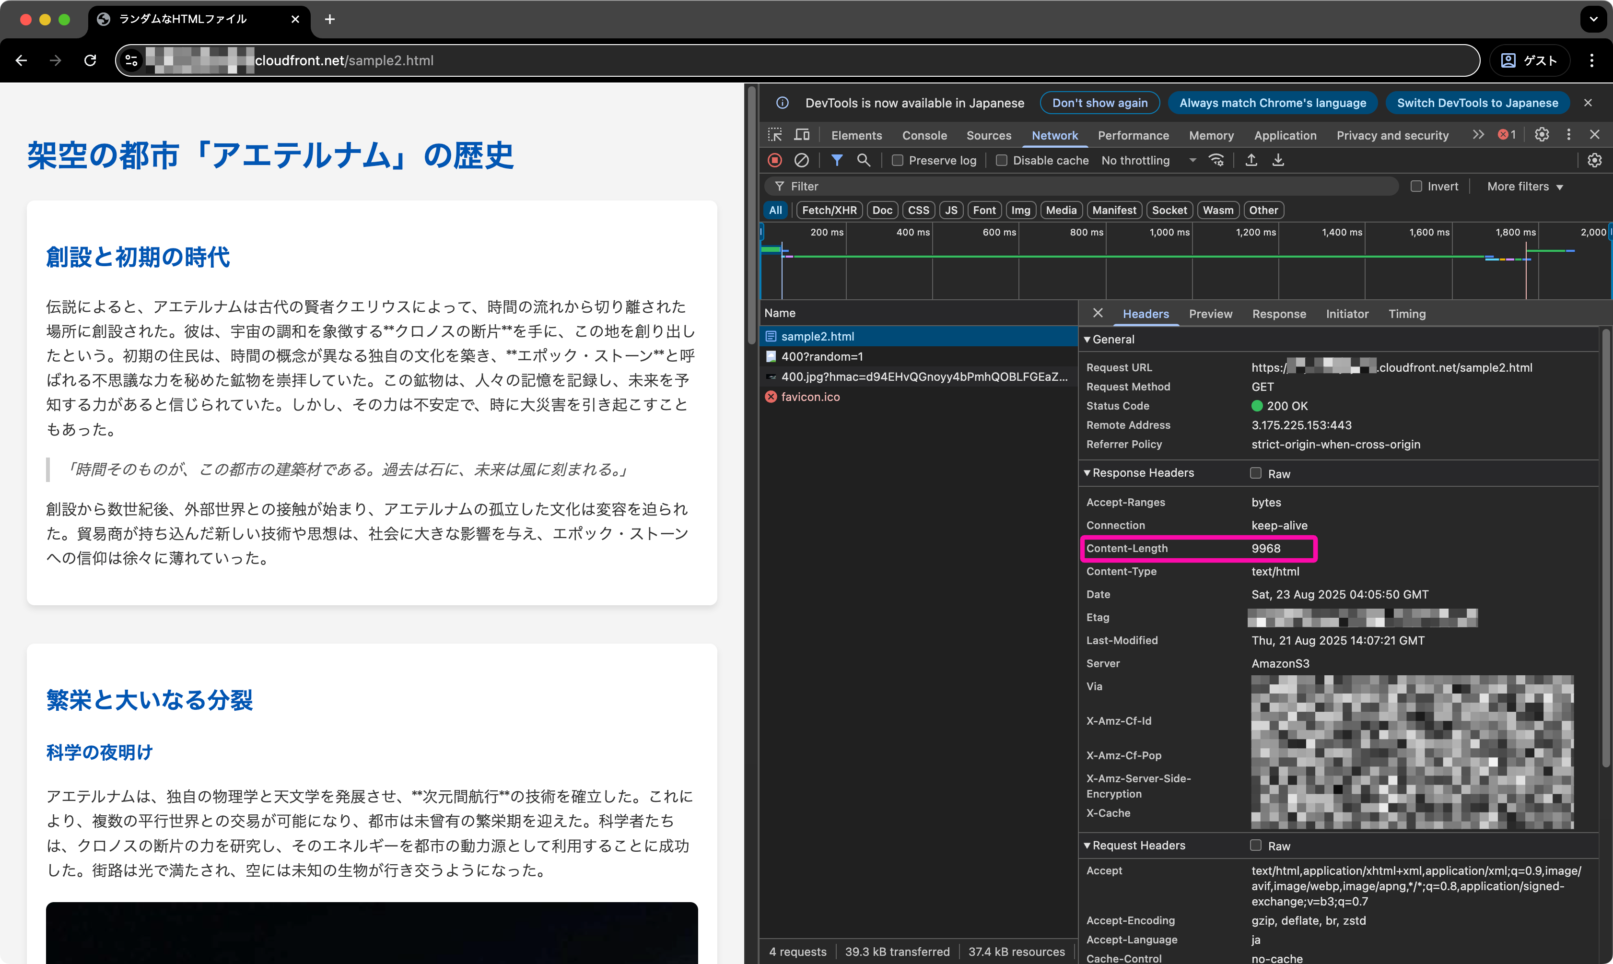The image size is (1613, 964).
Task: Close the ランダムなHTMLファイル tab
Action: coord(295,20)
